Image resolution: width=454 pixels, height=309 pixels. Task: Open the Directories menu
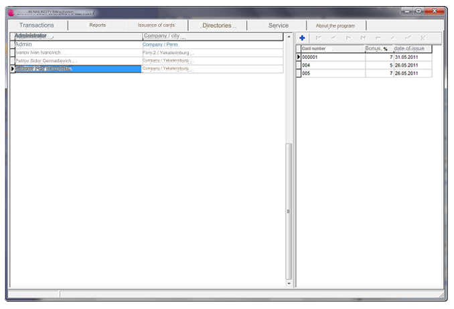(x=217, y=25)
